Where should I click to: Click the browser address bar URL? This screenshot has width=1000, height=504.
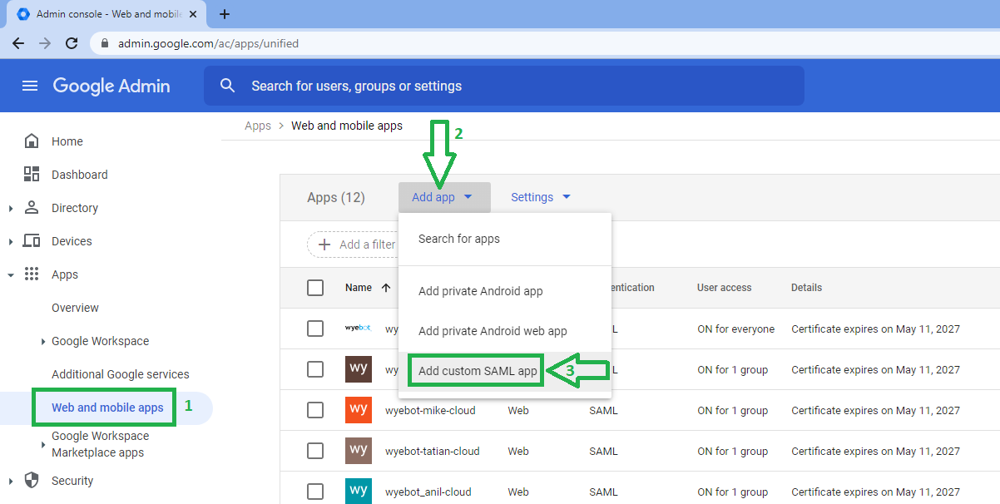(208, 43)
